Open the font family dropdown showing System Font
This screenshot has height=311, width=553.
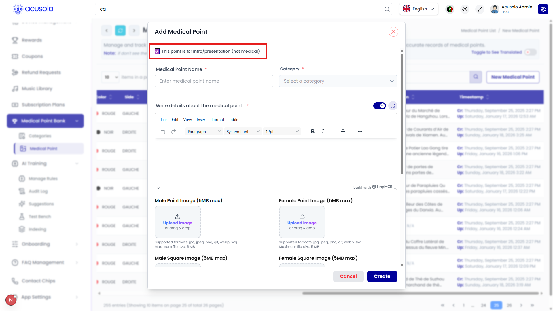(243, 131)
